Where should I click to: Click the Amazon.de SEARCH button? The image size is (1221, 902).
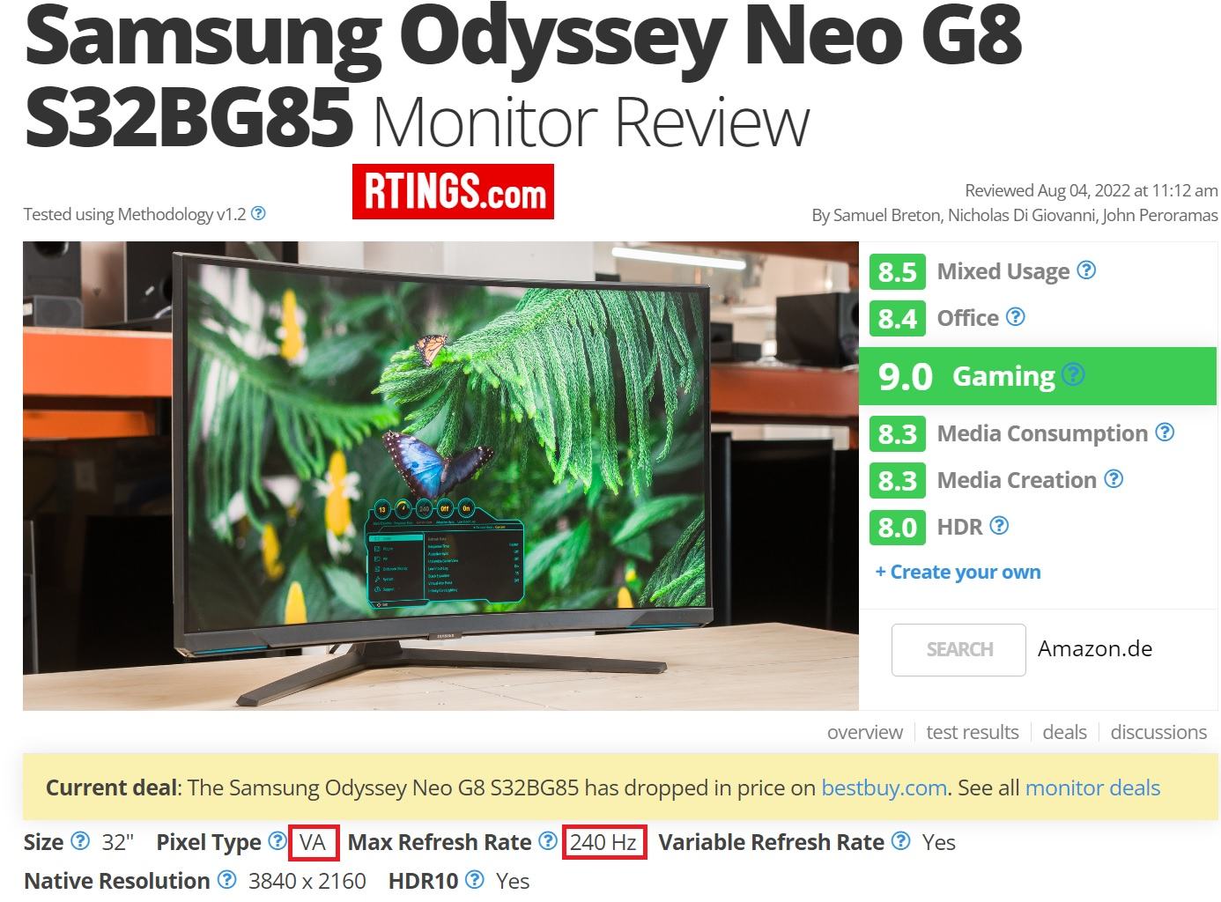[x=958, y=649]
